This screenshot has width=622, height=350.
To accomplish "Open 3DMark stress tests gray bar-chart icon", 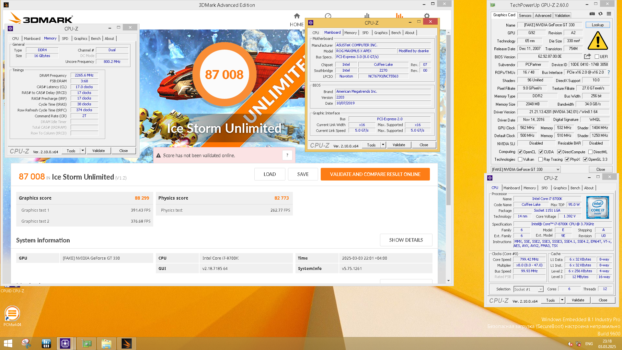I will pyautogui.click(x=367, y=16).
